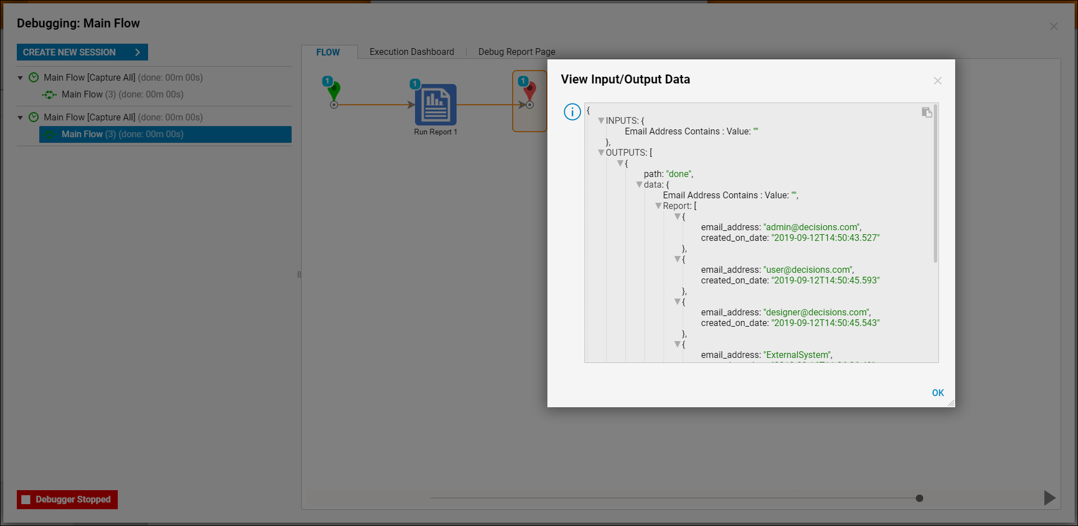
Task: Click the "designer@decisions.com" value
Action: coord(816,312)
